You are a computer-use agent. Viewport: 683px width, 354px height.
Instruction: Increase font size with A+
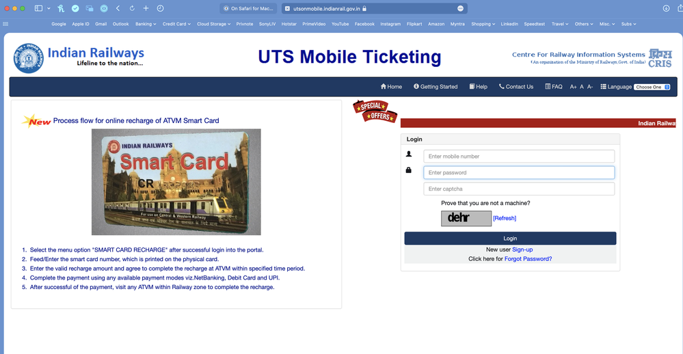point(573,87)
